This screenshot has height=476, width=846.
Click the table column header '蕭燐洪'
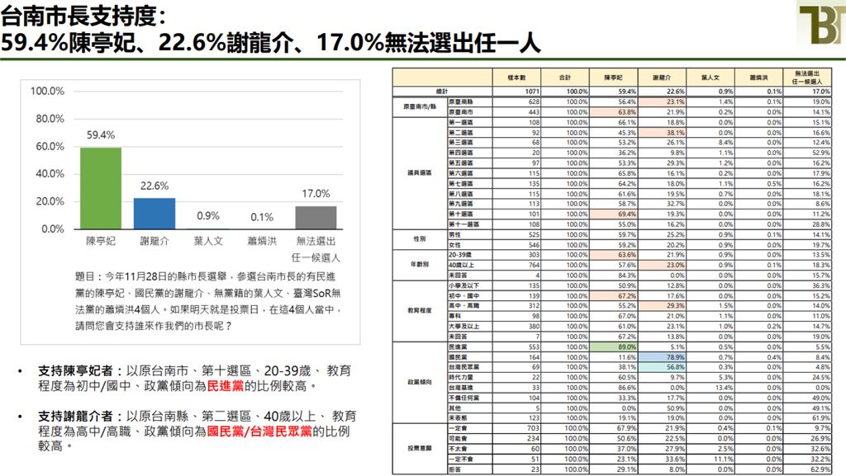758,78
